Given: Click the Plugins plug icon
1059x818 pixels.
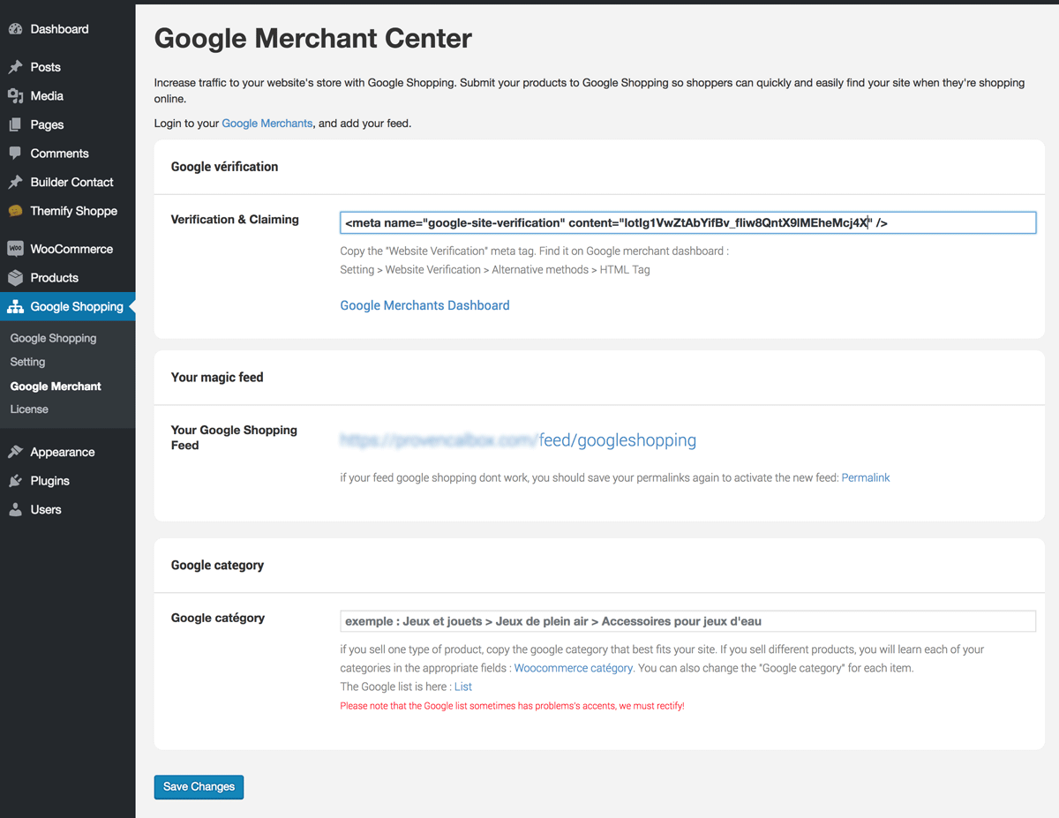Looking at the screenshot, I should coord(15,481).
